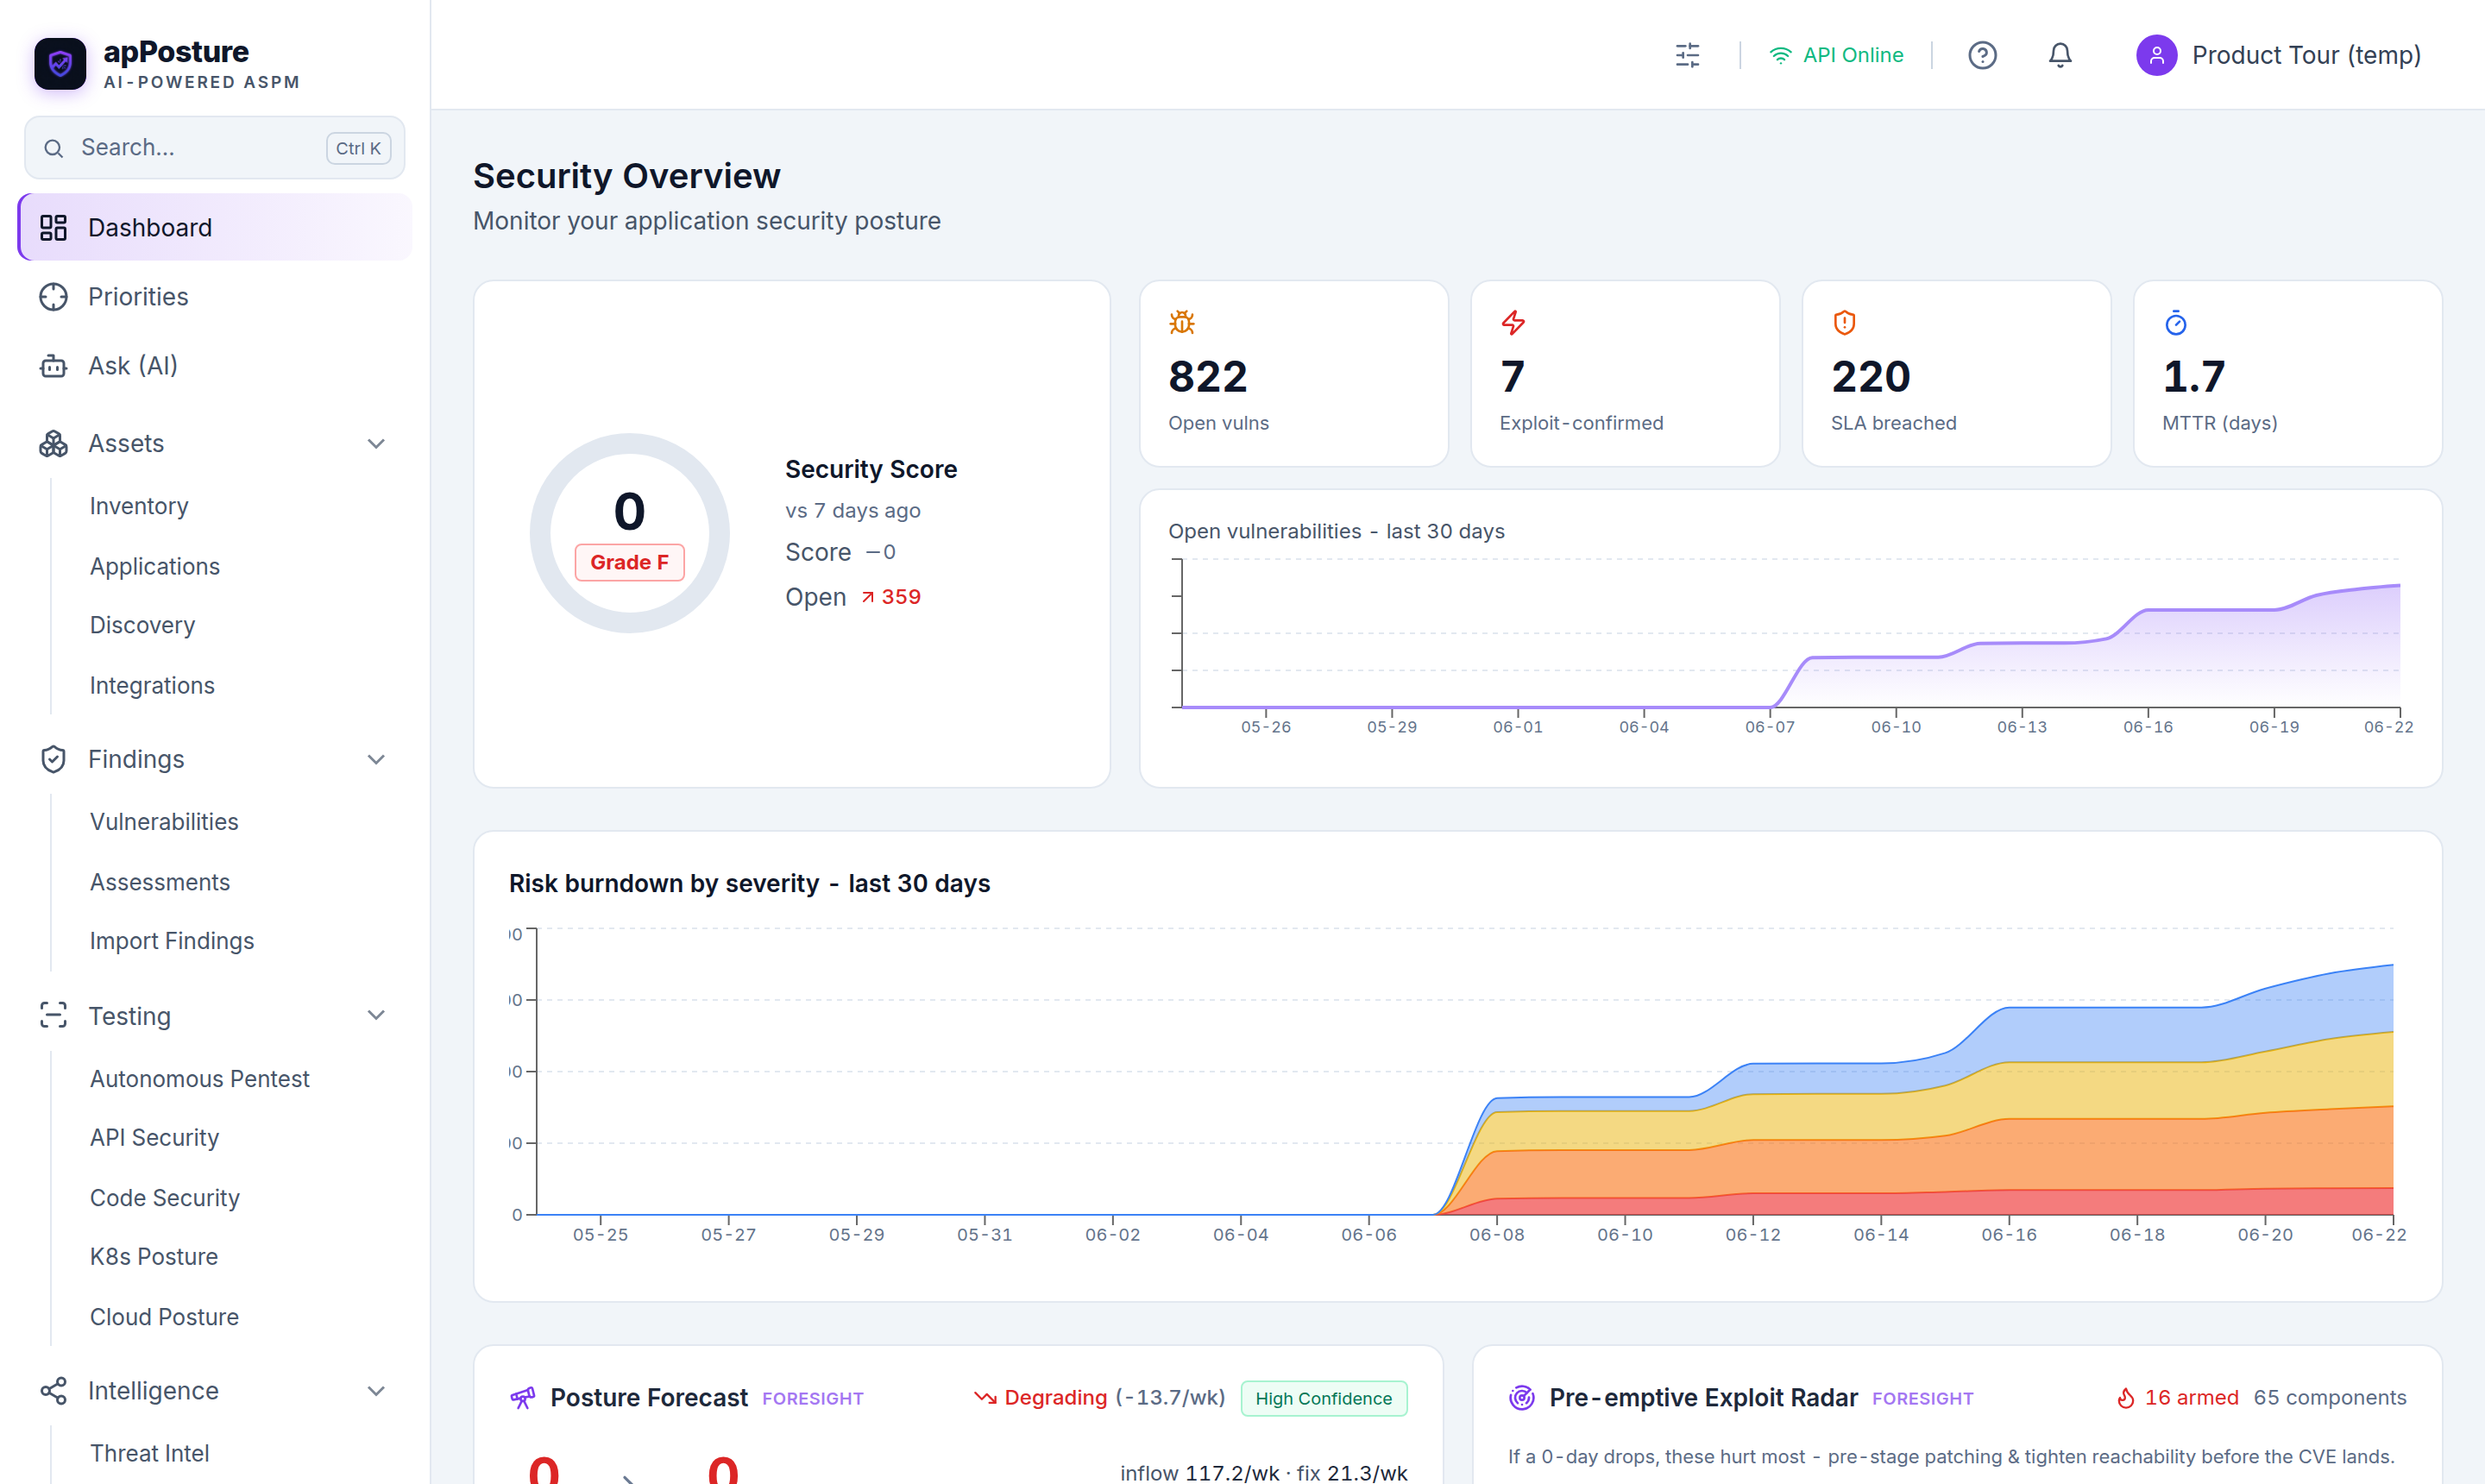Click the apPosture shield logo

coord(60,64)
